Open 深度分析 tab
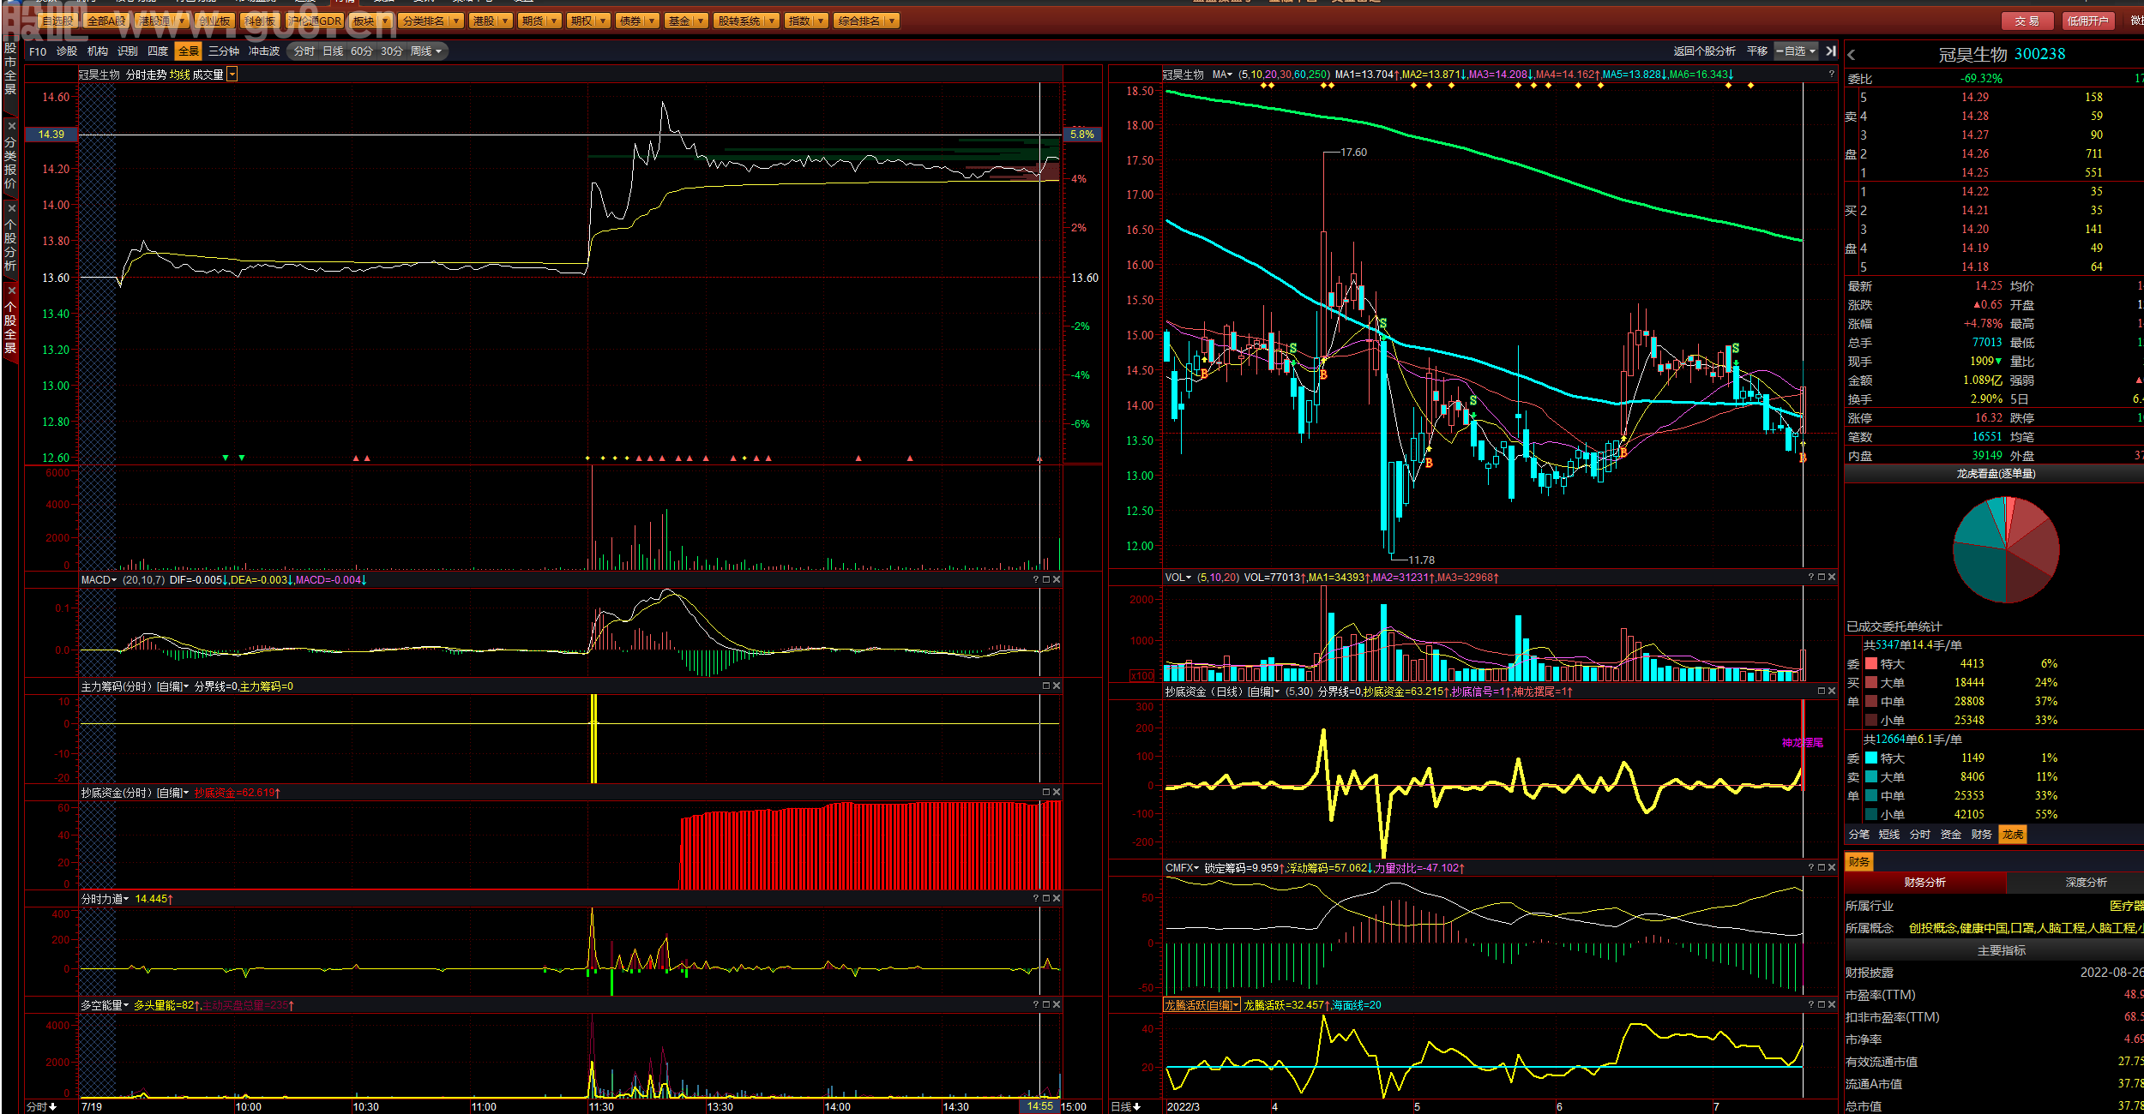 (x=2086, y=883)
